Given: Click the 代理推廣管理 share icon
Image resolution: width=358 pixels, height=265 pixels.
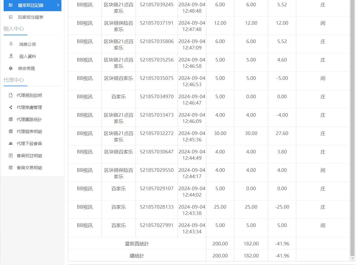Looking at the screenshot, I should 11,107.
